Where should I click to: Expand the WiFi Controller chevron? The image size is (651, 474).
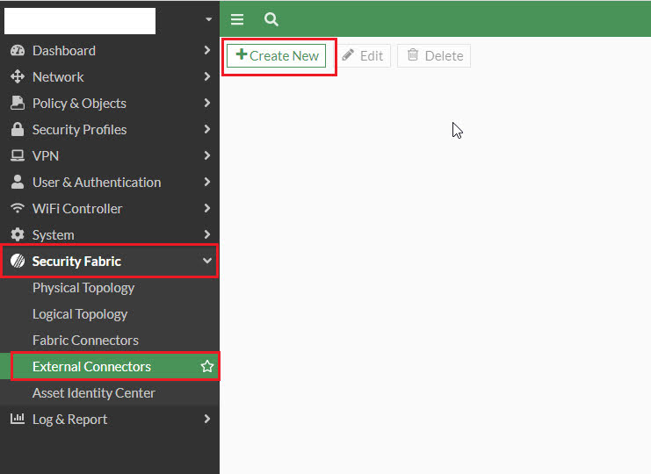click(207, 208)
